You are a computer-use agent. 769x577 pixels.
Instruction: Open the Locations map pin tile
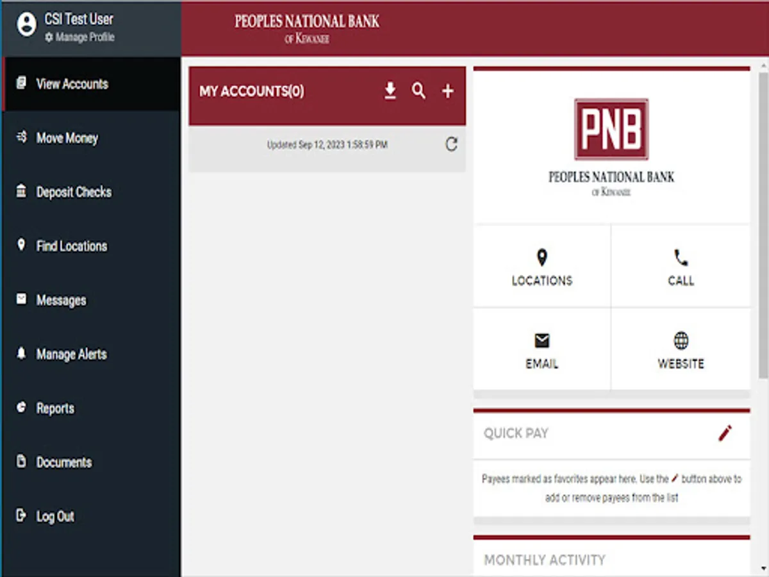coord(542,265)
